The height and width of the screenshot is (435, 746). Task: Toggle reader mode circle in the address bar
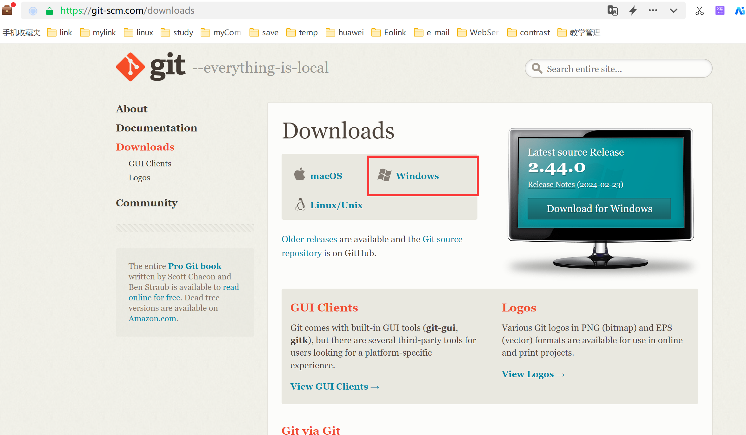(32, 10)
